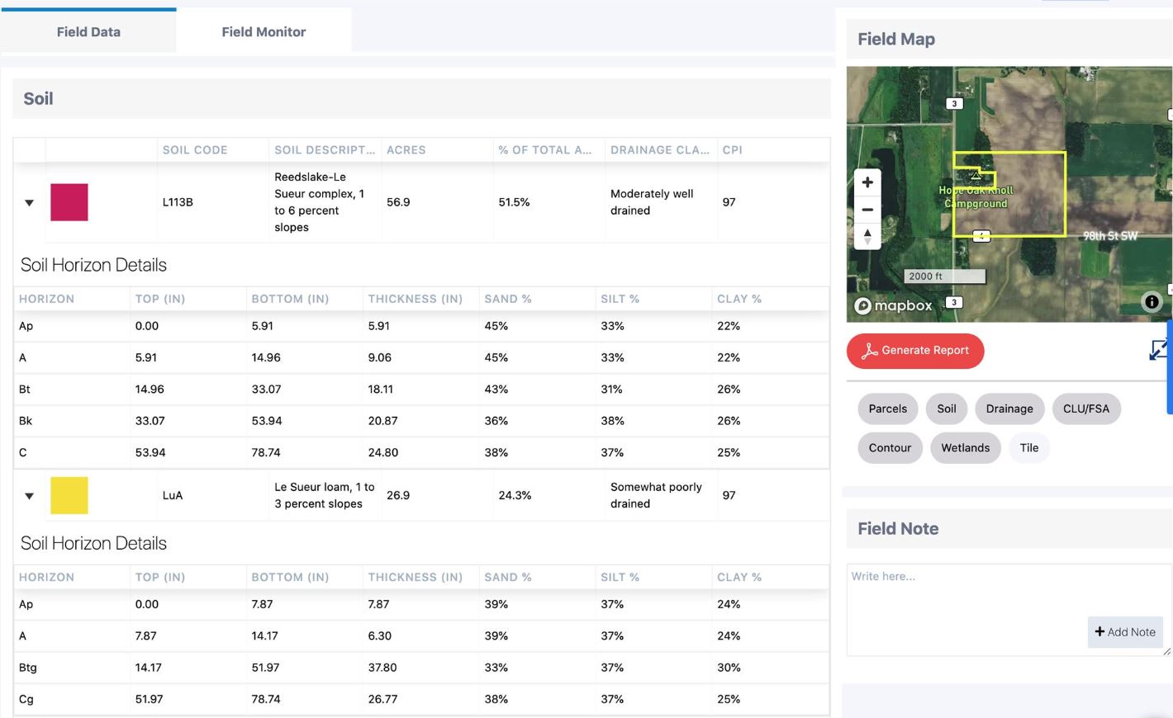Screen dimensions: 1173x718
Task: Toggle the Drainage map layer
Action: 1009,409
